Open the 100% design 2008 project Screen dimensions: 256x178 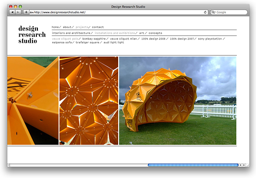(x=153, y=39)
